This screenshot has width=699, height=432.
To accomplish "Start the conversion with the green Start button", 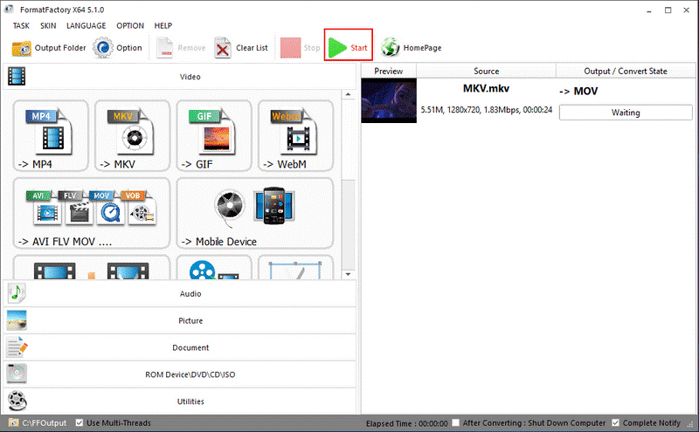I will (348, 47).
